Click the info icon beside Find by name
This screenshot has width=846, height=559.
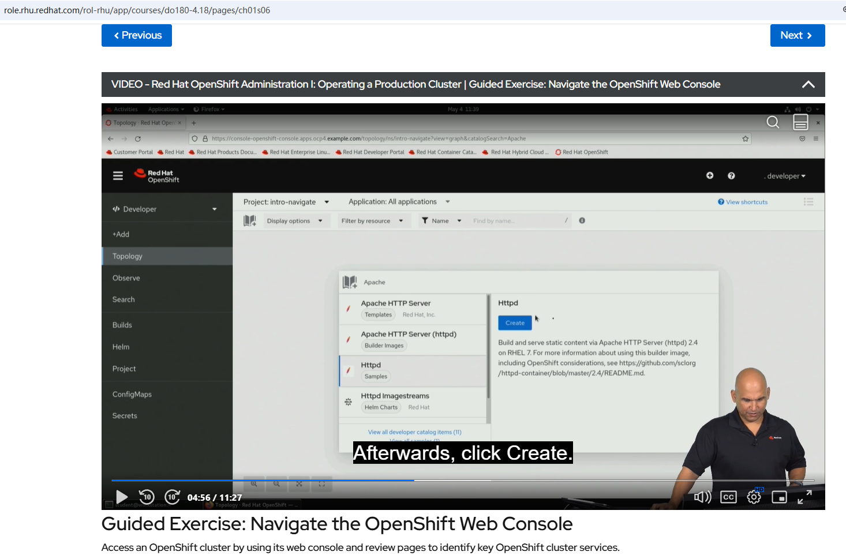click(x=582, y=220)
